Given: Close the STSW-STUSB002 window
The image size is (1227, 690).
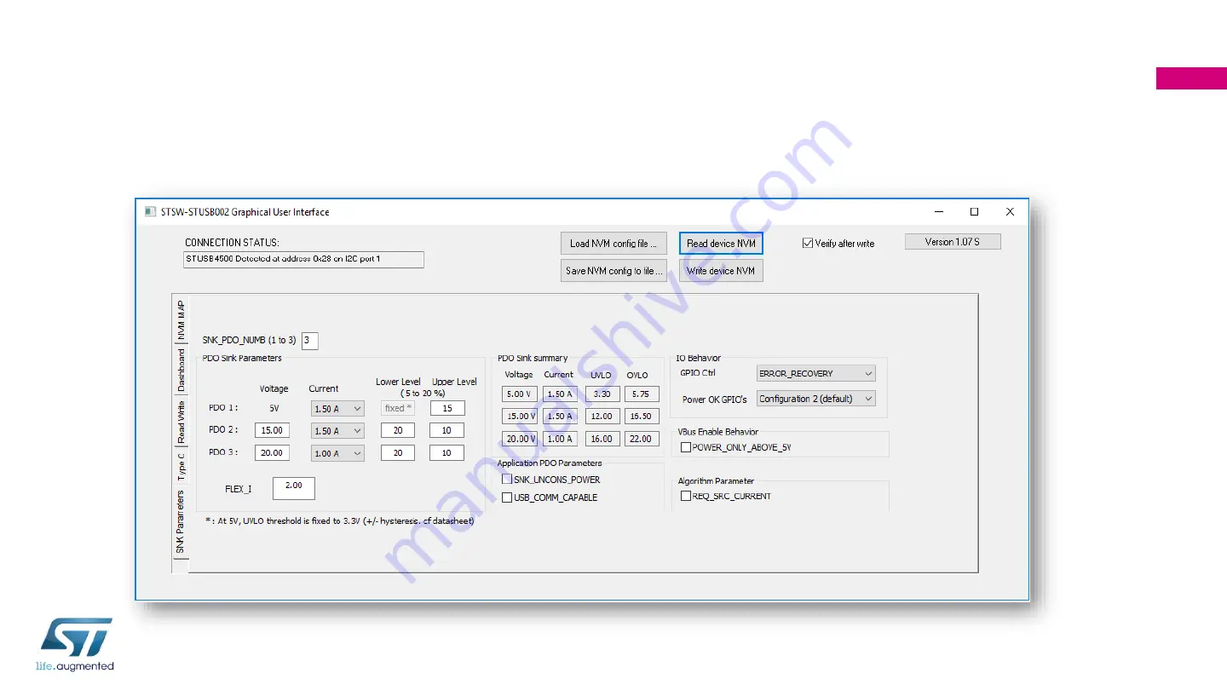Looking at the screenshot, I should (1010, 212).
